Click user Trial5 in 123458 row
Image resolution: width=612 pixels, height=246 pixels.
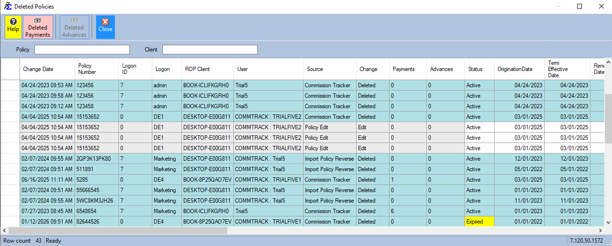[269, 106]
